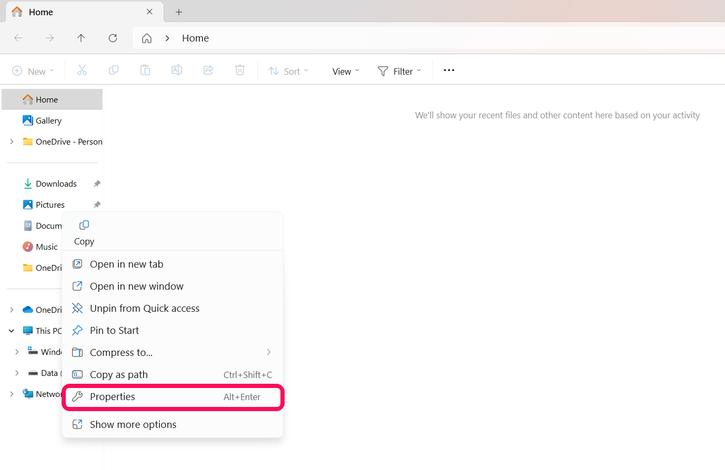Click the home icon in address bar
Screen dimensions: 725x470
tap(147, 38)
